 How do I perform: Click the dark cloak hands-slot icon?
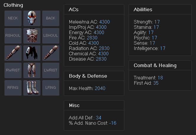tap(32, 53)
